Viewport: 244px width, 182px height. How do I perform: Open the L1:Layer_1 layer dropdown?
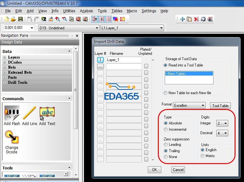132,28
